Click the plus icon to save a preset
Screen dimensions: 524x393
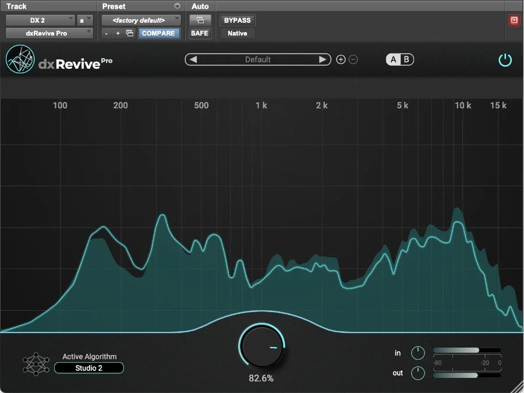(x=341, y=59)
